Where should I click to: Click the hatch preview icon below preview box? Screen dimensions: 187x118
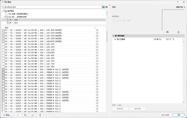(x=167, y=32)
